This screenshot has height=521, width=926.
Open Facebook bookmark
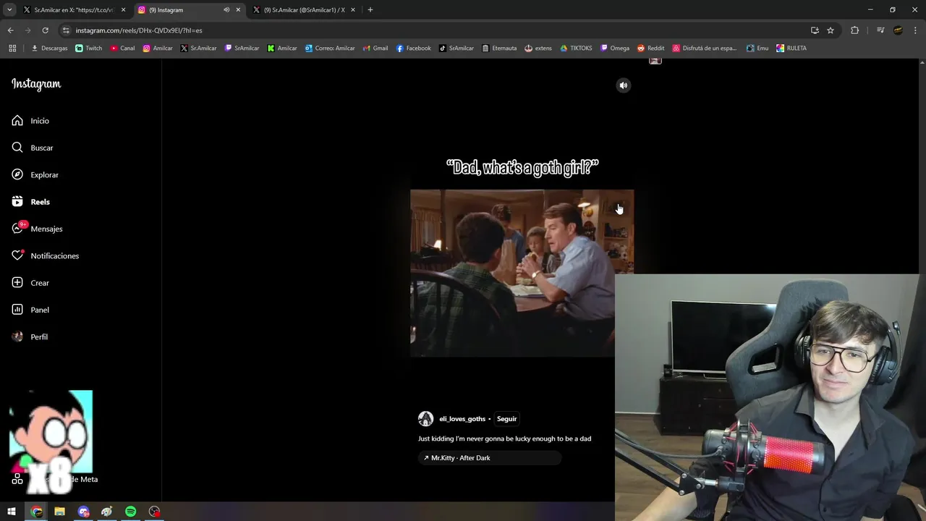tap(413, 48)
